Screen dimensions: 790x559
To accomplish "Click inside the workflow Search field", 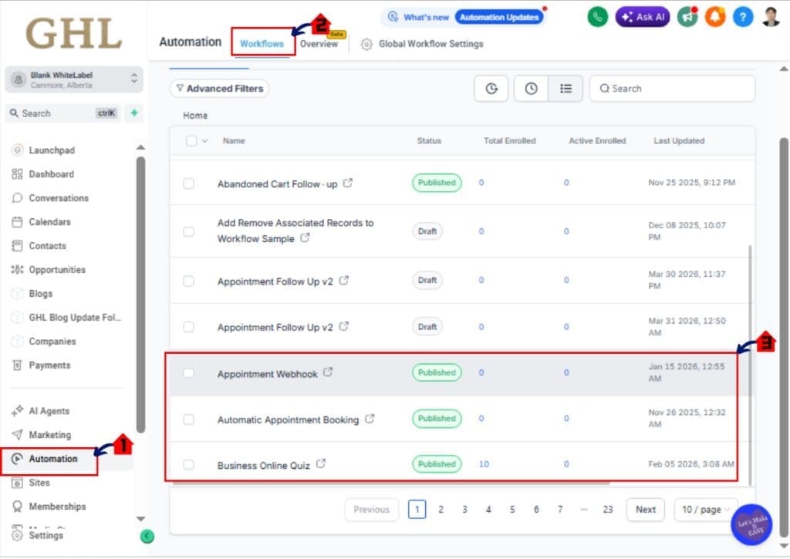I will 671,88.
